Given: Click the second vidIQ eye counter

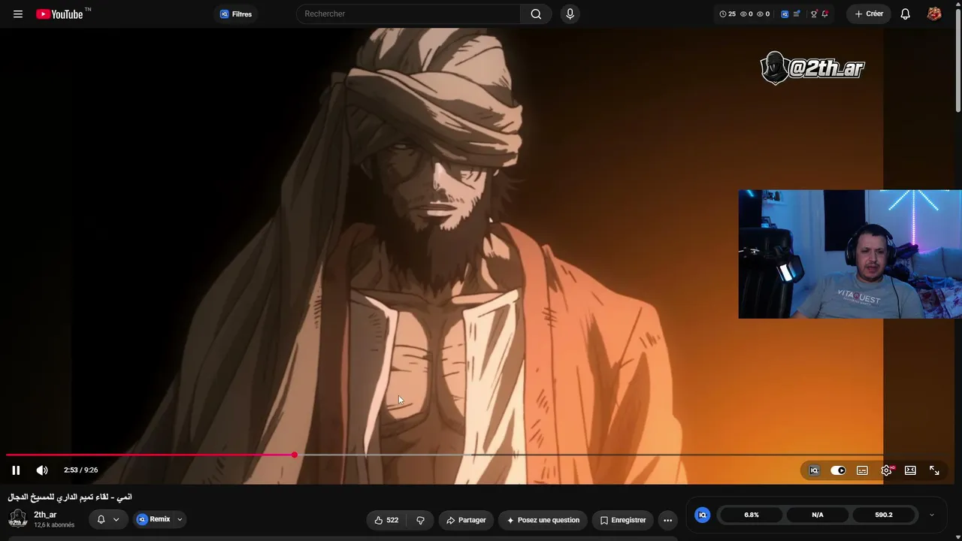Looking at the screenshot, I should coord(763,14).
